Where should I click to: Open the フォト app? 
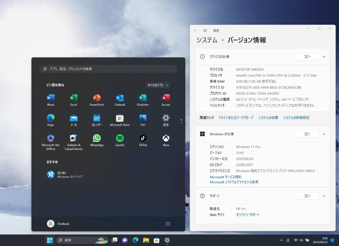pos(143,120)
